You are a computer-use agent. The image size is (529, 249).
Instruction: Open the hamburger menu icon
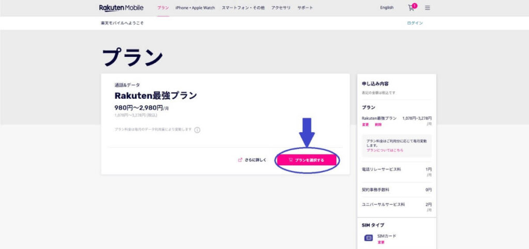click(x=427, y=8)
